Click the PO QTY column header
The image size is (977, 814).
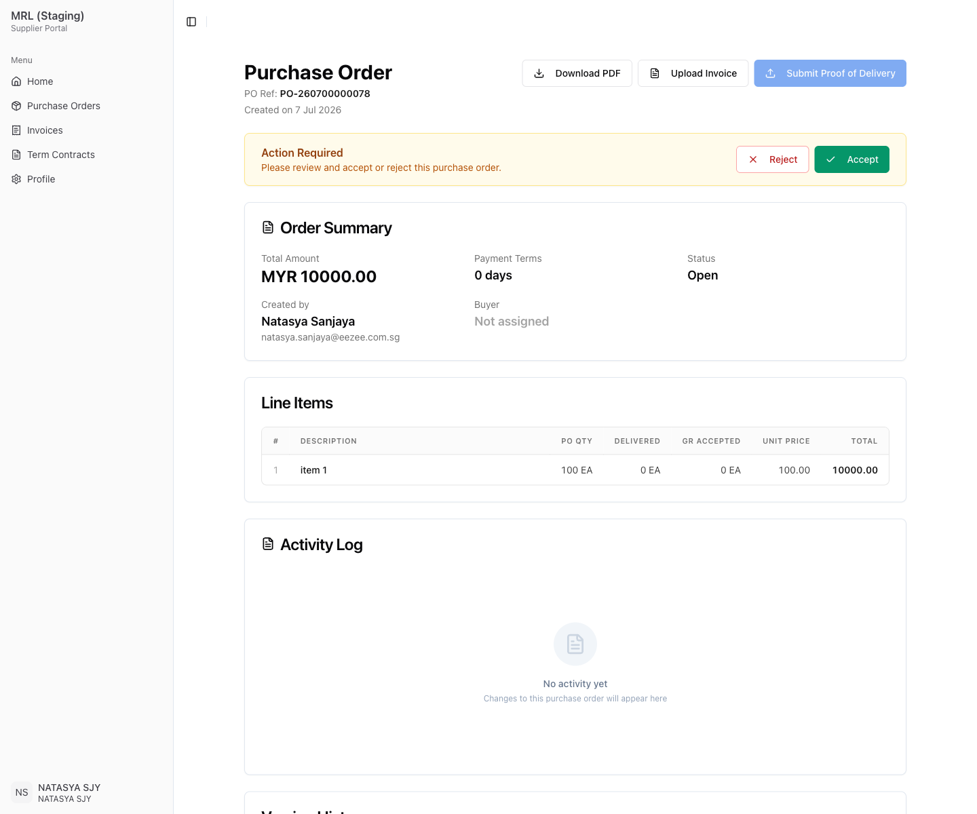[x=577, y=441]
